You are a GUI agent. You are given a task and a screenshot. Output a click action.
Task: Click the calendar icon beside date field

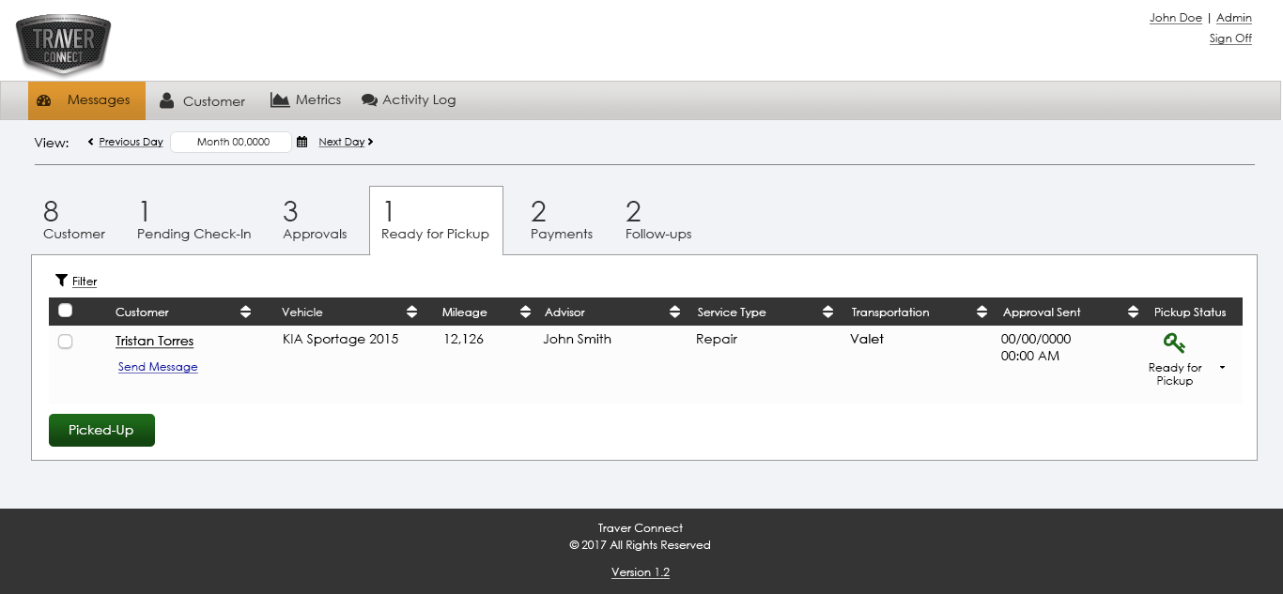coord(301,142)
